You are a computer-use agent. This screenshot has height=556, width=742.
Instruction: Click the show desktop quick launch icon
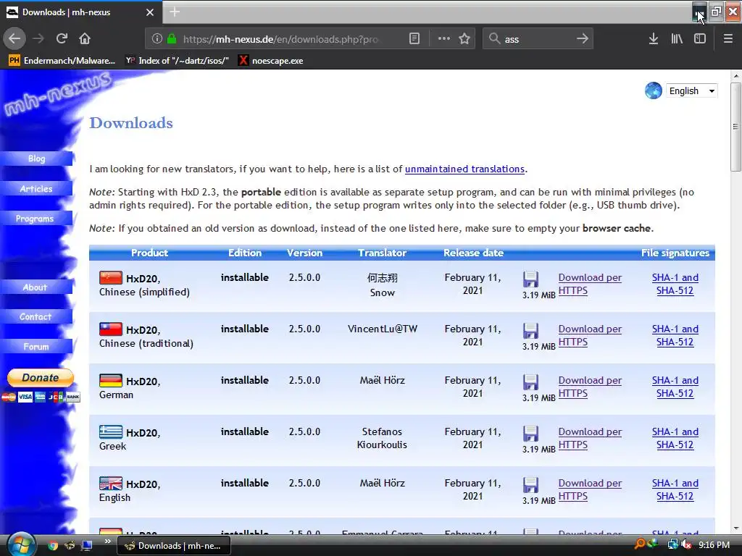click(87, 546)
